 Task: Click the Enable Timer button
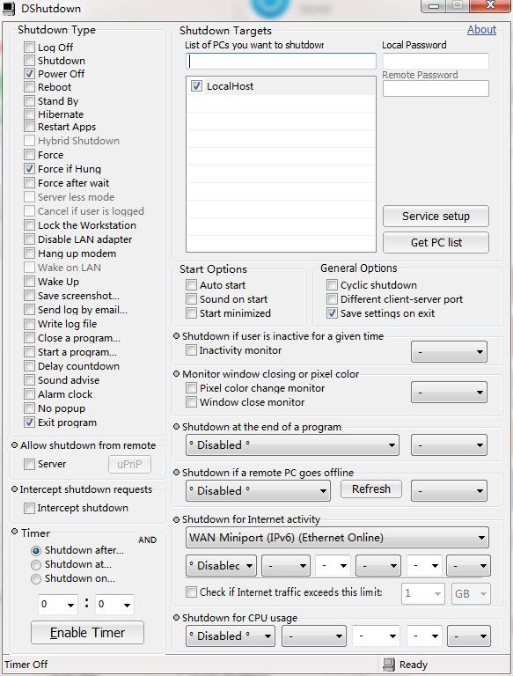click(87, 633)
